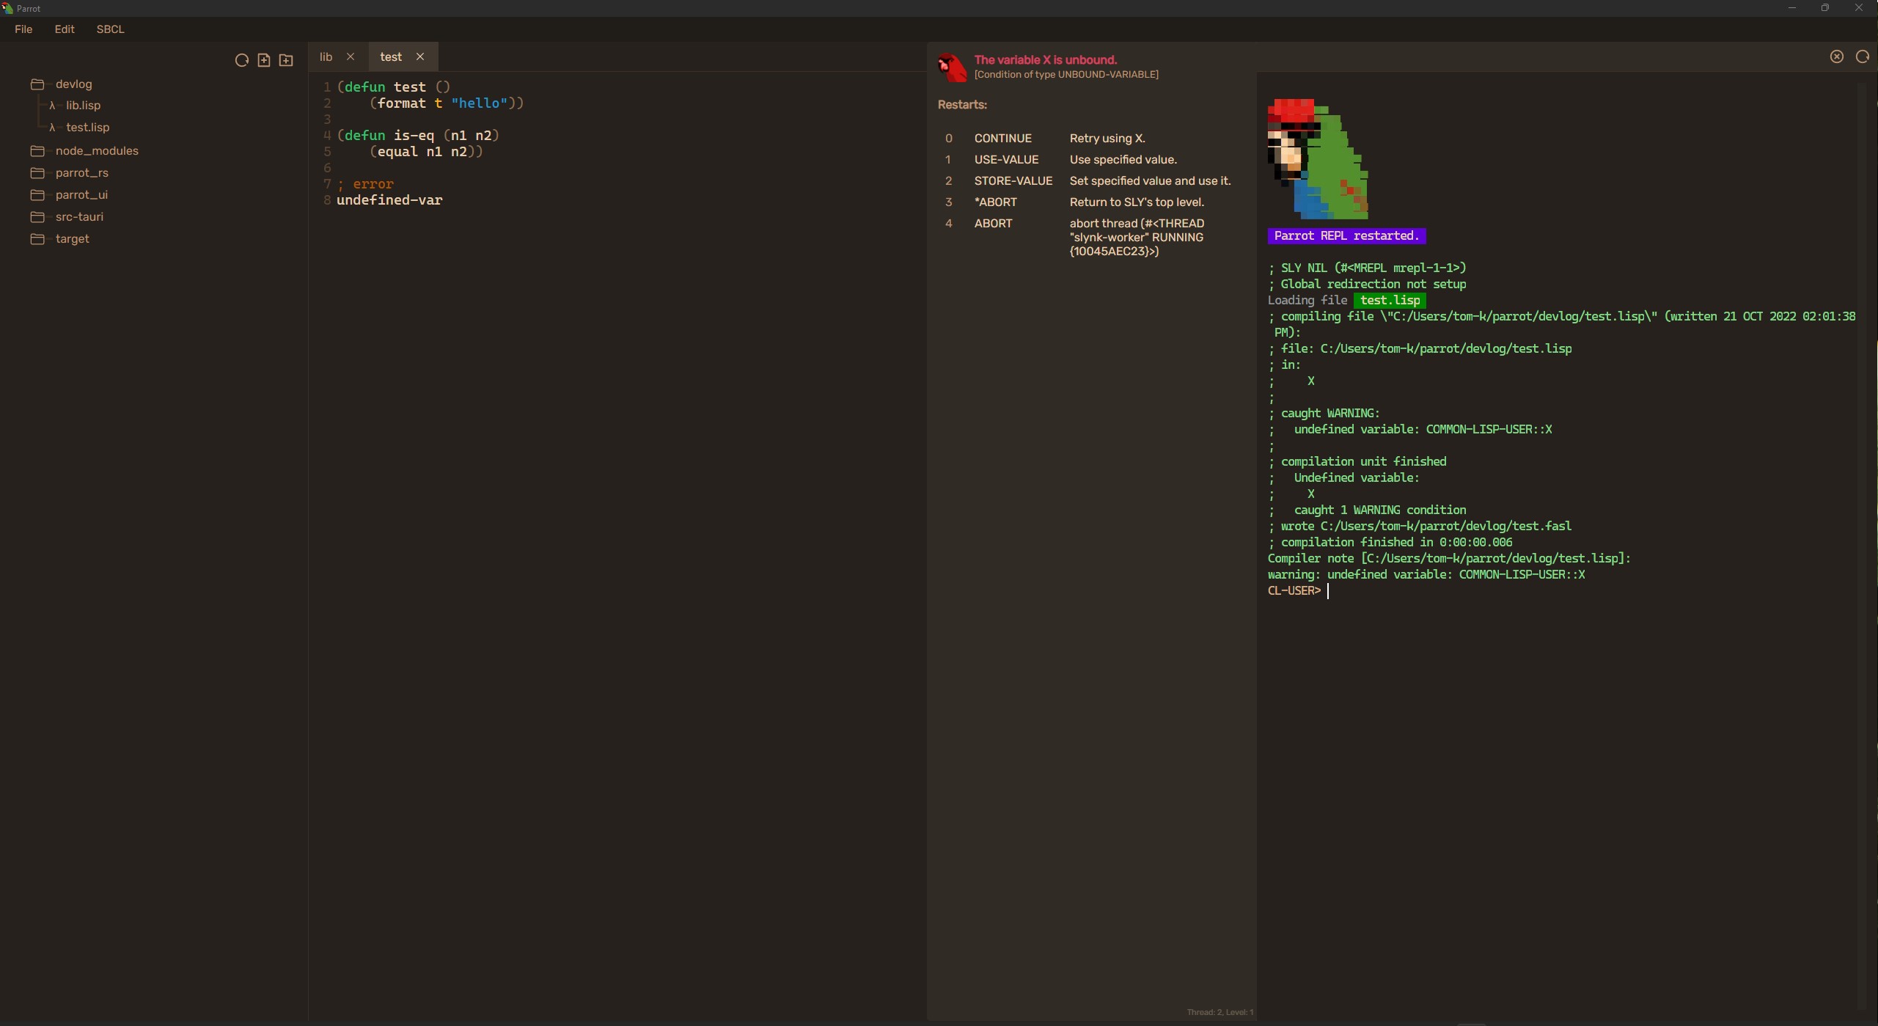Choose the CONTINUE restart option

point(1002,139)
